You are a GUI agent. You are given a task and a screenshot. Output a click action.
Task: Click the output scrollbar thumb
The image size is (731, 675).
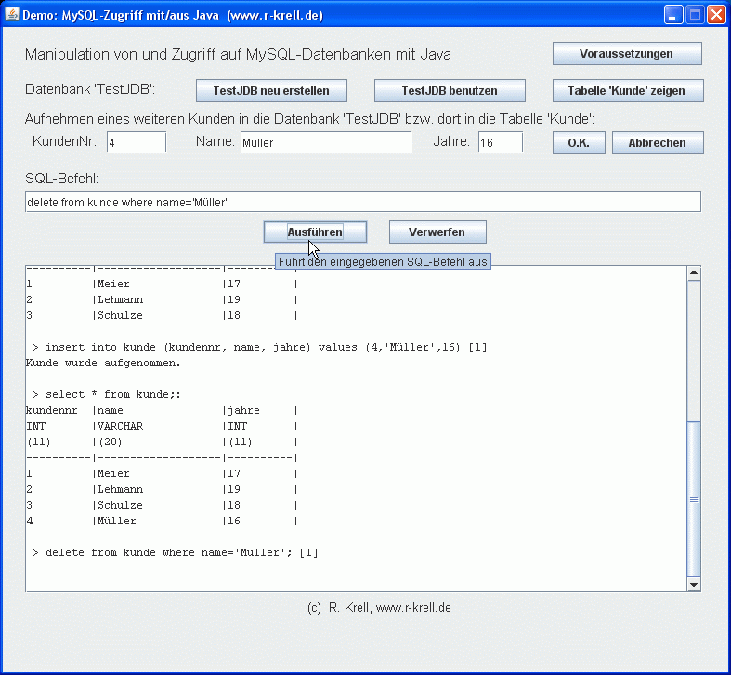[x=692, y=498]
